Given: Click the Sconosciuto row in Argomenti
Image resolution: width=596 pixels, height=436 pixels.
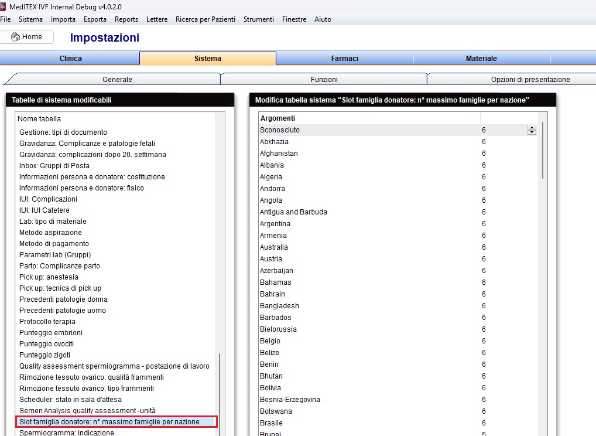Looking at the screenshot, I should pyautogui.click(x=398, y=130).
